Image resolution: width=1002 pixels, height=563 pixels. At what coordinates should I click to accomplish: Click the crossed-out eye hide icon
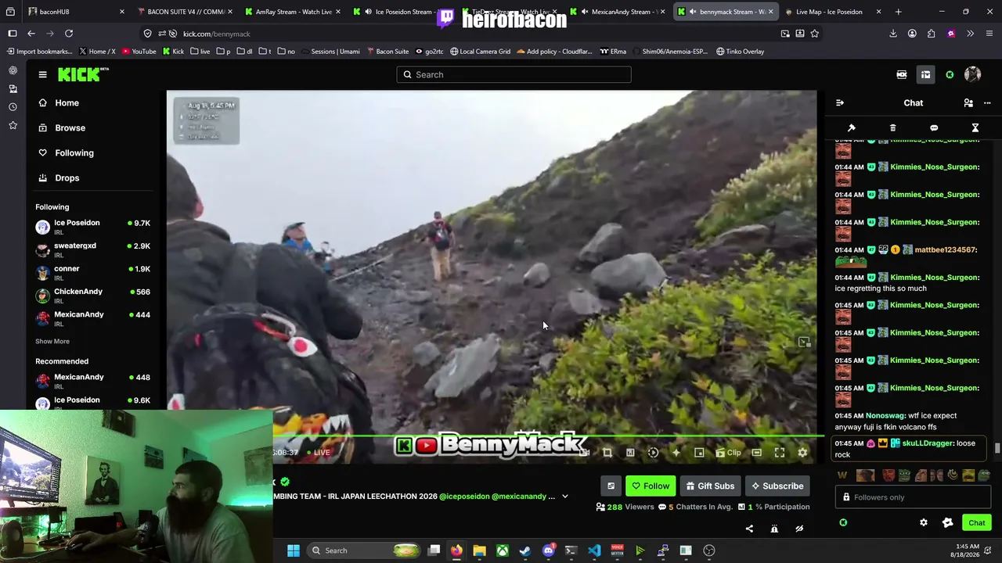(799, 529)
